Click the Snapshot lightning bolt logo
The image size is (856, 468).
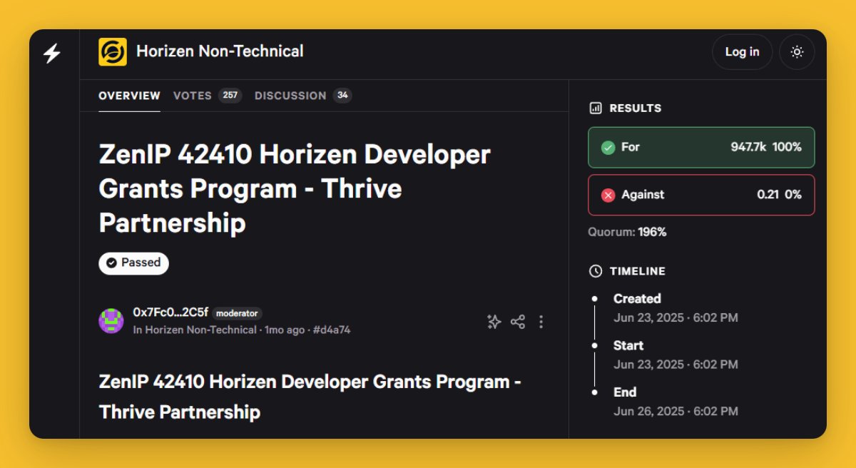point(52,54)
